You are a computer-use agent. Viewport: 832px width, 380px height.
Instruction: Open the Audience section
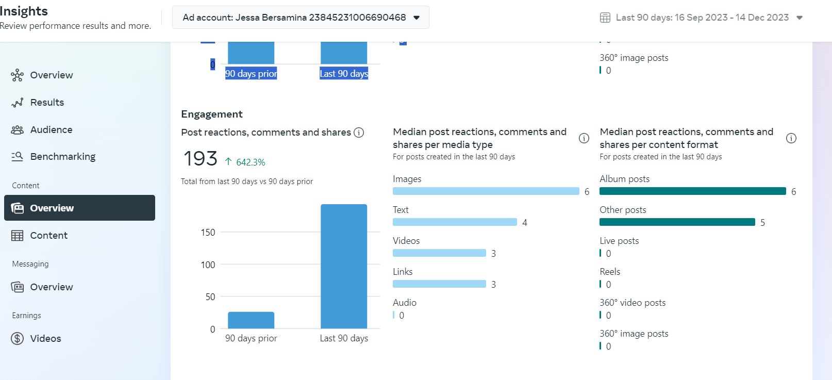click(x=51, y=130)
